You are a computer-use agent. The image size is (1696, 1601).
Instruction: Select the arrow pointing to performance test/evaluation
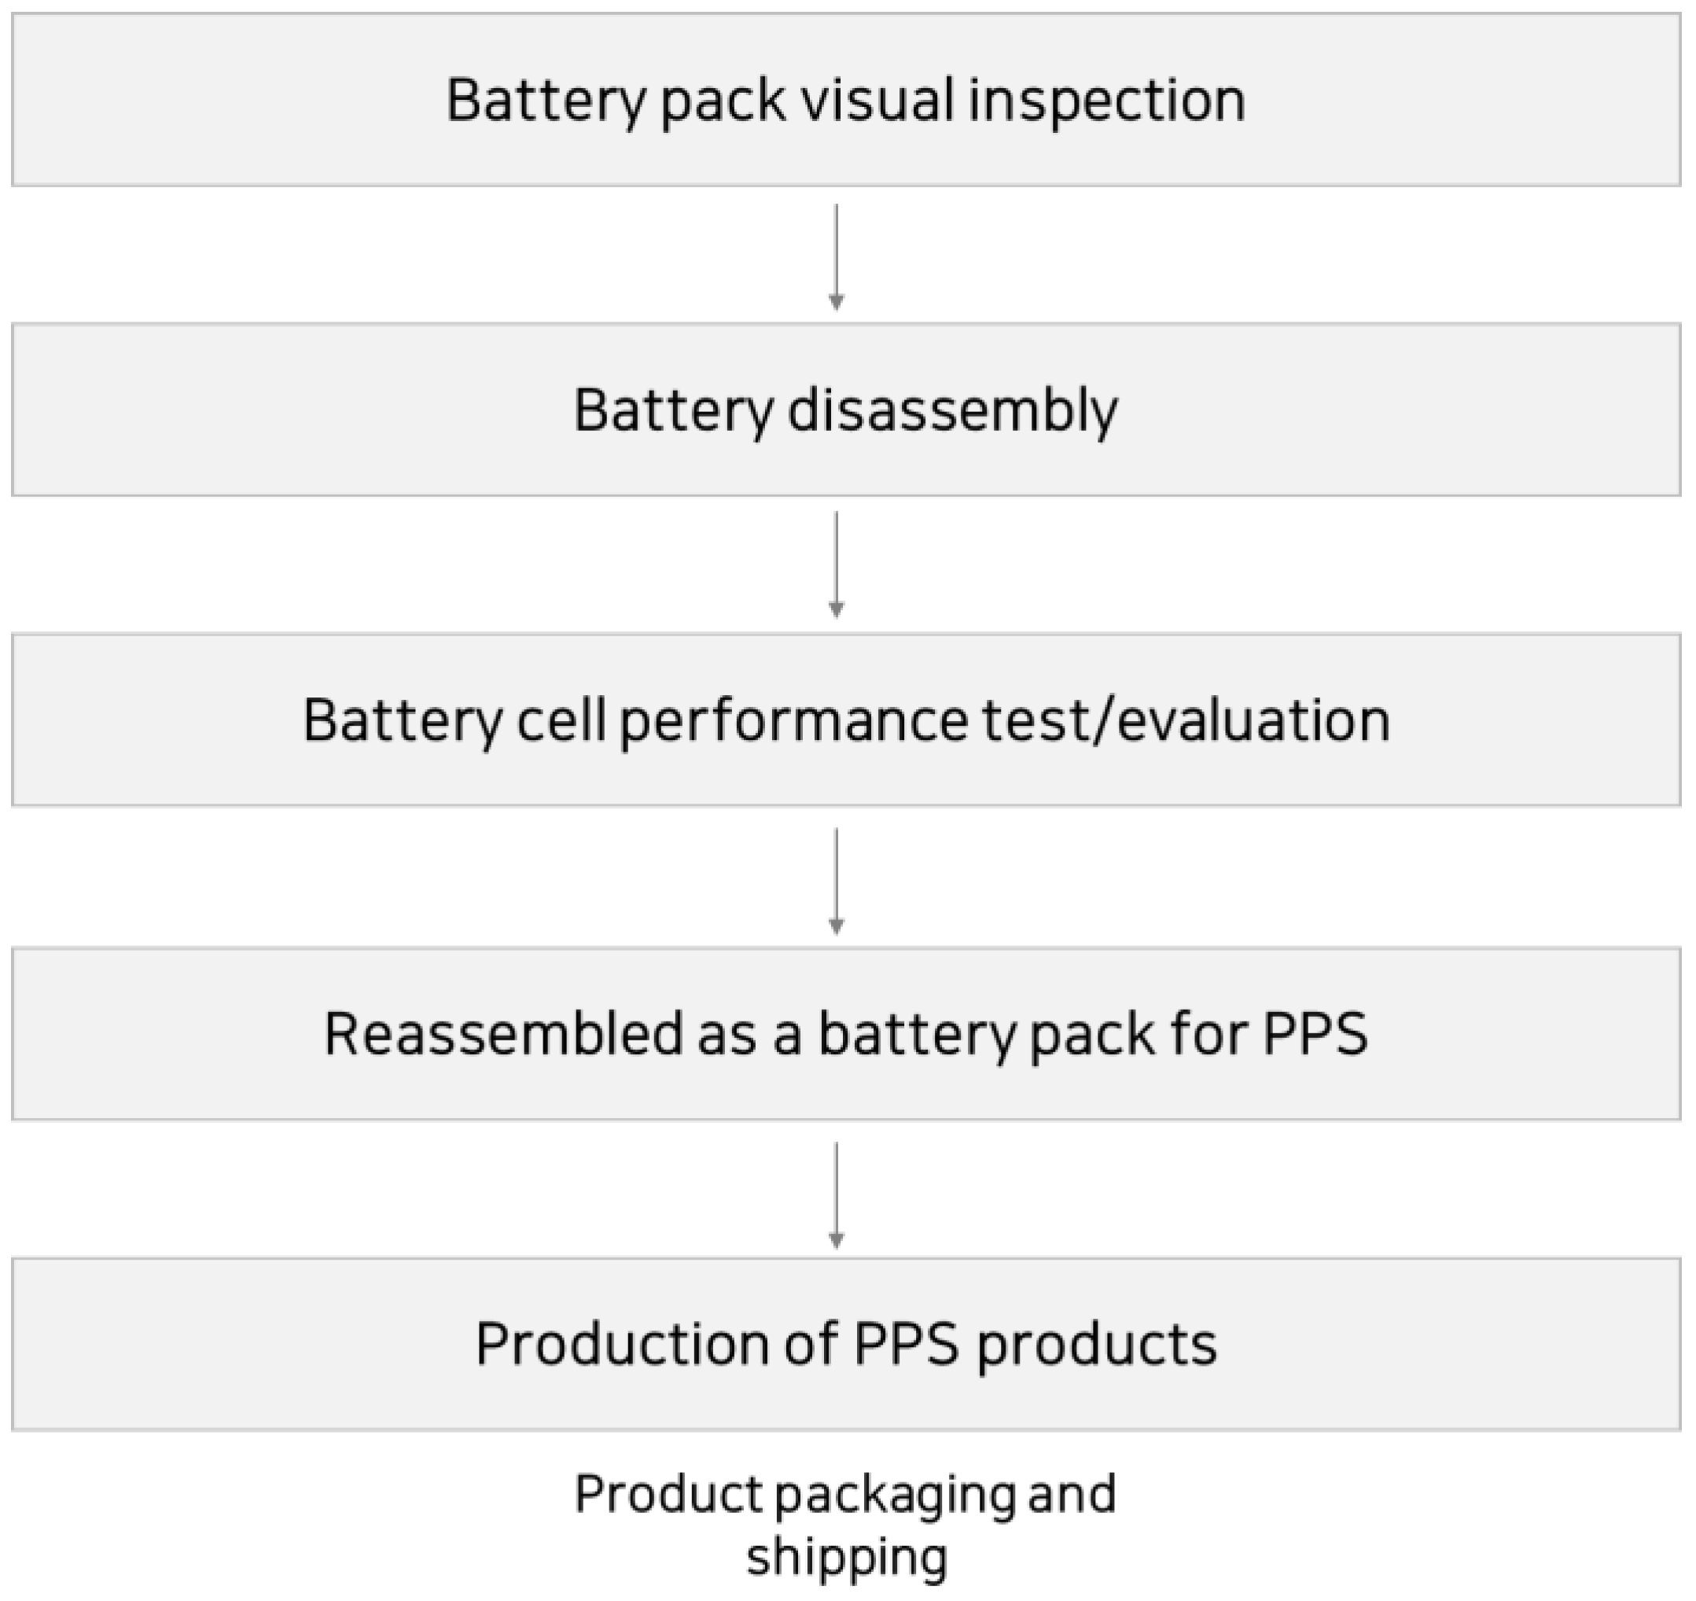(836, 564)
